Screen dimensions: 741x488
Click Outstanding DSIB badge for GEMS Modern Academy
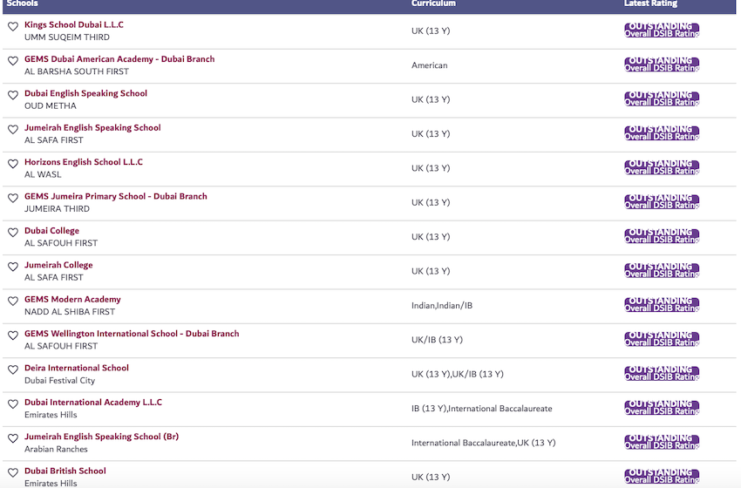point(662,305)
